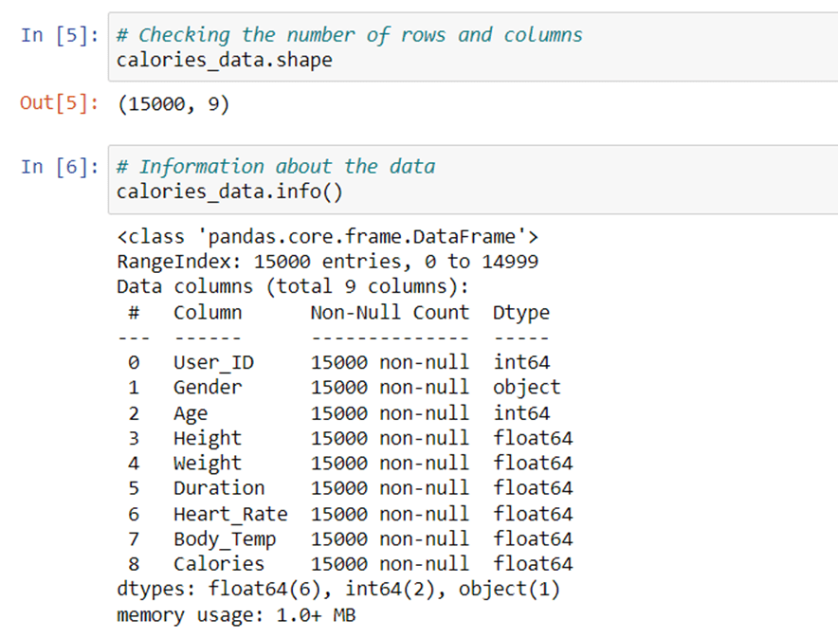Click the 'Body_Temp' column name
838x638 pixels.
click(225, 539)
